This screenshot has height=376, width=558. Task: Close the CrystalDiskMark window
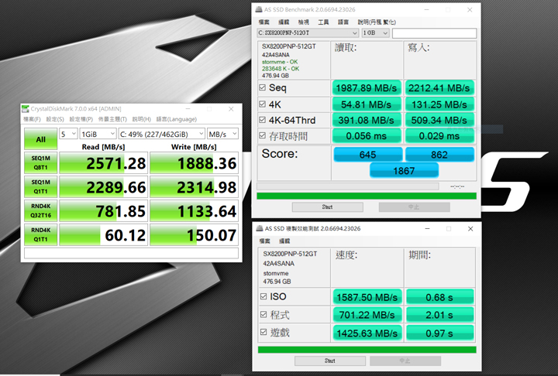tap(231, 109)
